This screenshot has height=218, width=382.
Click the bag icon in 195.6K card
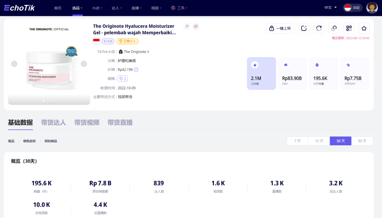pyautogui.click(x=317, y=65)
